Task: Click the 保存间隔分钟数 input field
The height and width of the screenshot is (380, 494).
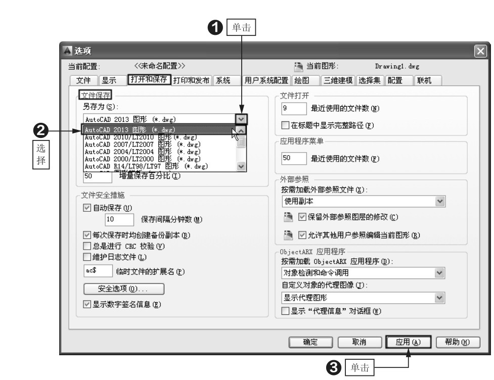Action: pos(119,219)
